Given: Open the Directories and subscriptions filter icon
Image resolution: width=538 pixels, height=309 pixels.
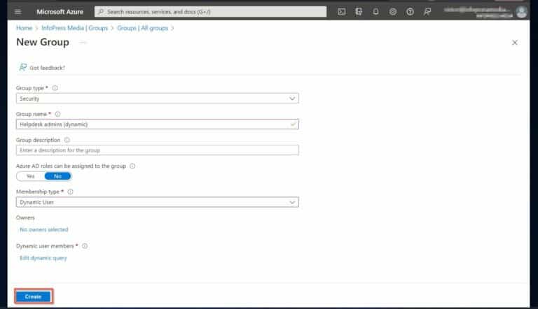Looking at the screenshot, I should (359, 12).
